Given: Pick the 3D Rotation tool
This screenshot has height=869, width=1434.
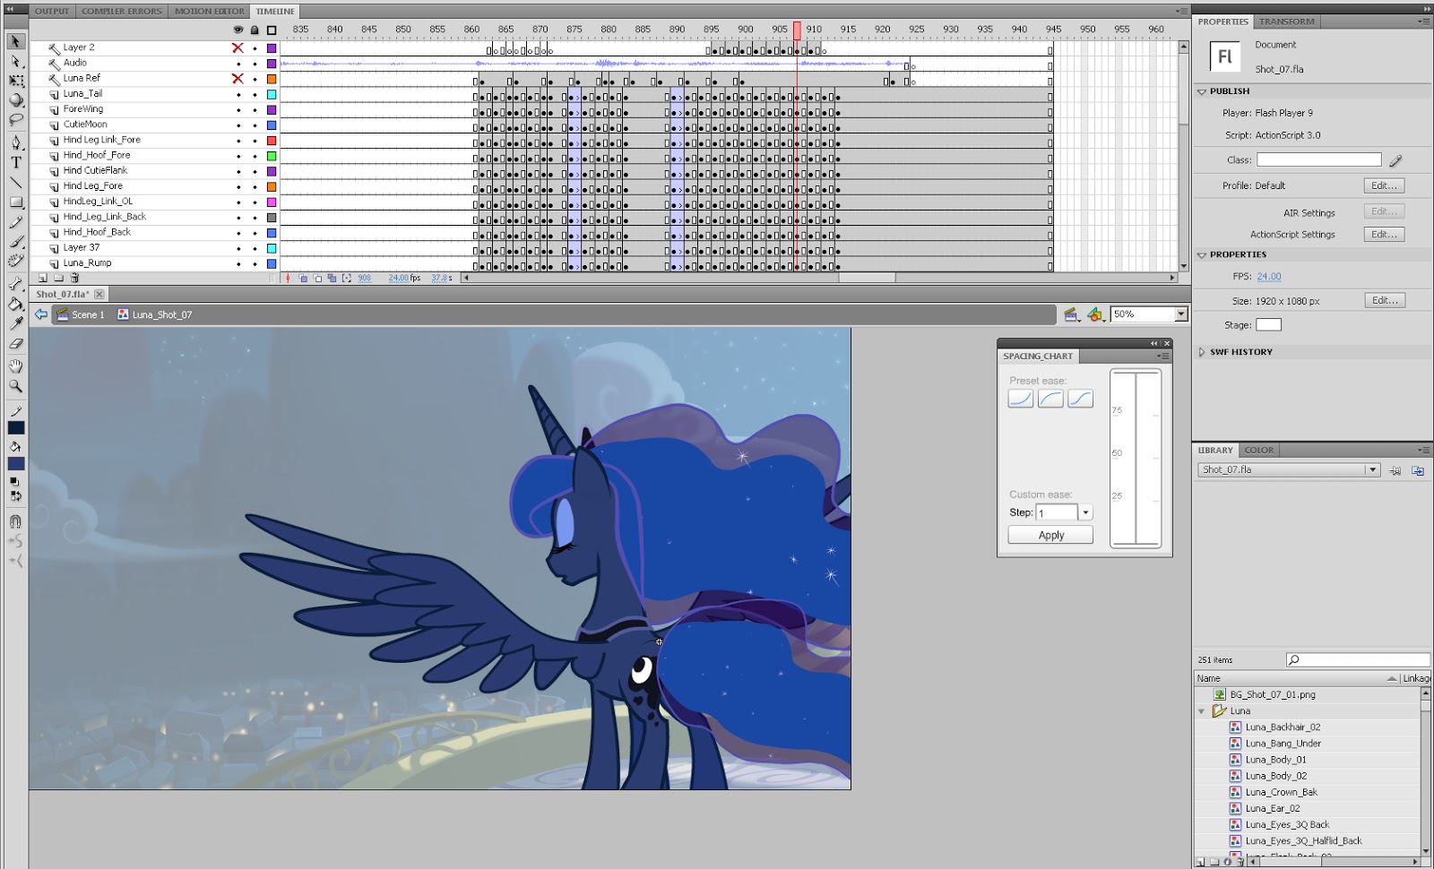Looking at the screenshot, I should 15,100.
